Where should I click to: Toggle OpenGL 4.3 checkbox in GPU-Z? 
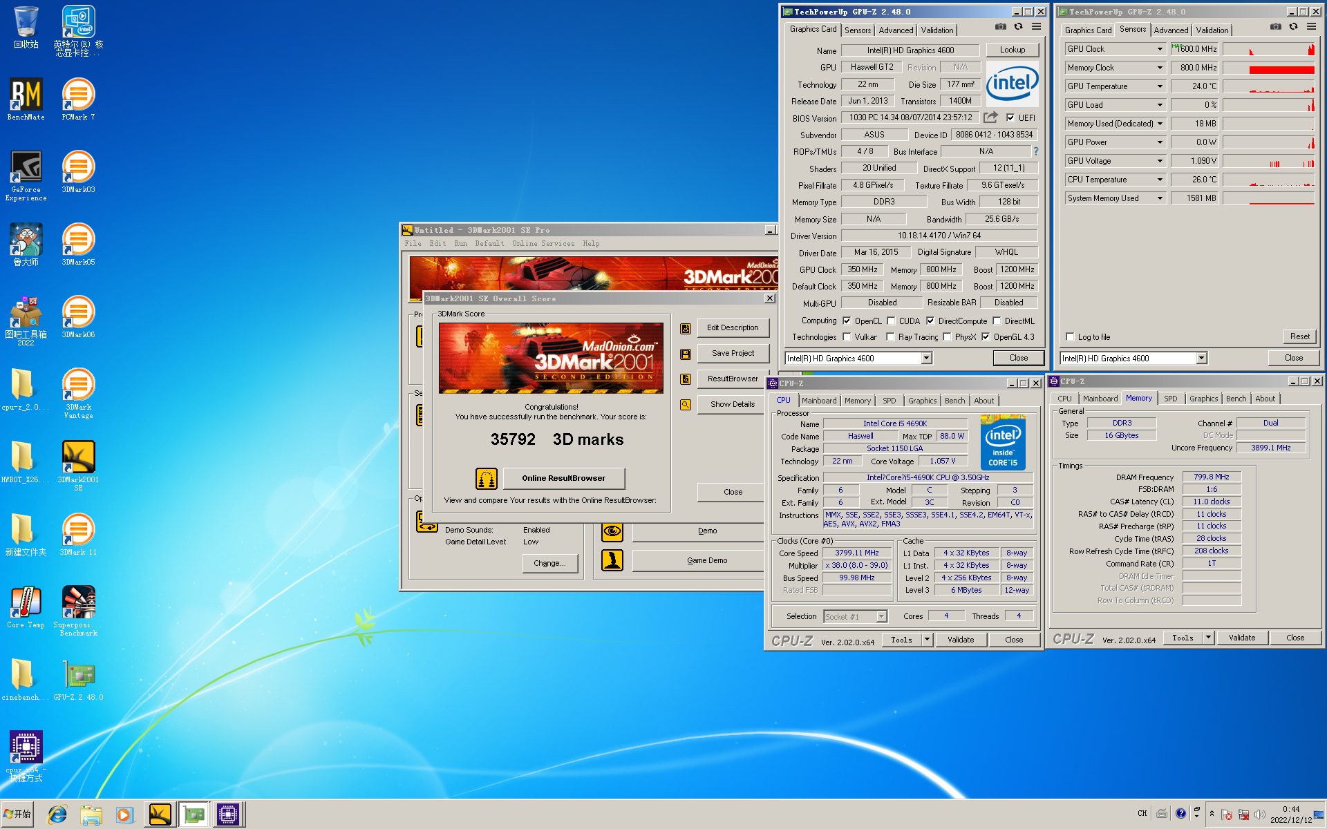point(986,336)
